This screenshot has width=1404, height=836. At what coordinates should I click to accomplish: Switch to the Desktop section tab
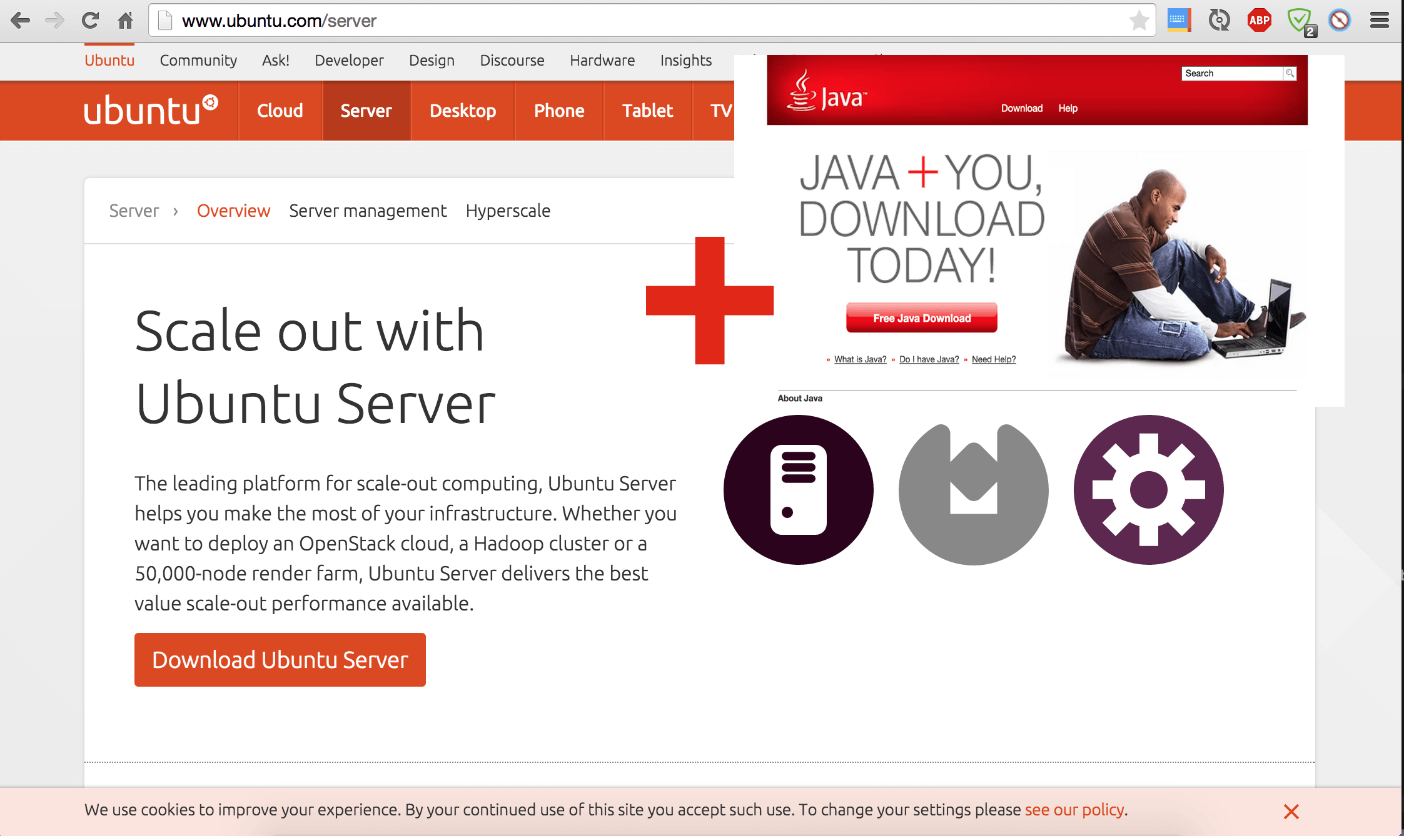coord(463,111)
